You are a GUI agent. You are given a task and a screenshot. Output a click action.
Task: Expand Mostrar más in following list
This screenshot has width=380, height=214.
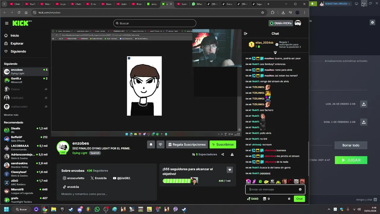(x=11, y=115)
